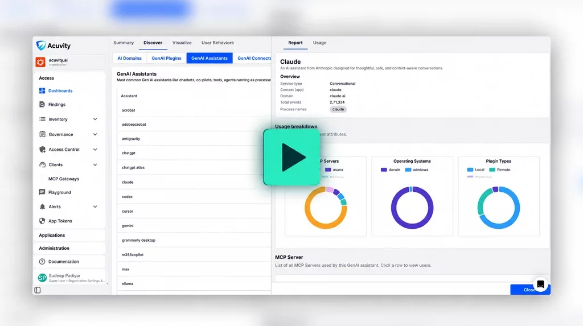Open the GenAI Connectors sub-tab
The width and height of the screenshot is (583, 326).
click(253, 59)
